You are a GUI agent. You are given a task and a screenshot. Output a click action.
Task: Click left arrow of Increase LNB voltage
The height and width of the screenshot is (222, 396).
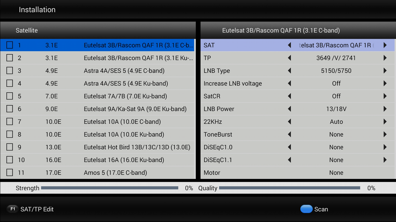(289, 84)
